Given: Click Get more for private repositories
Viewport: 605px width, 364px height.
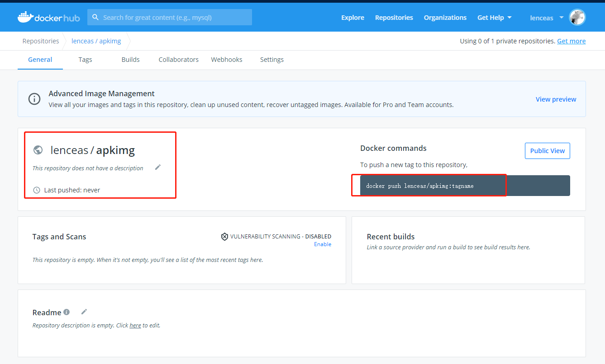Looking at the screenshot, I should point(571,41).
